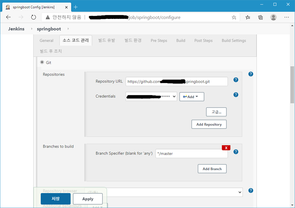Click the scrollbar up arrow
The image size is (295, 208).
(x=292, y=25)
